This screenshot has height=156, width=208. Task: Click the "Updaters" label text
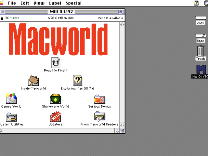point(56,124)
